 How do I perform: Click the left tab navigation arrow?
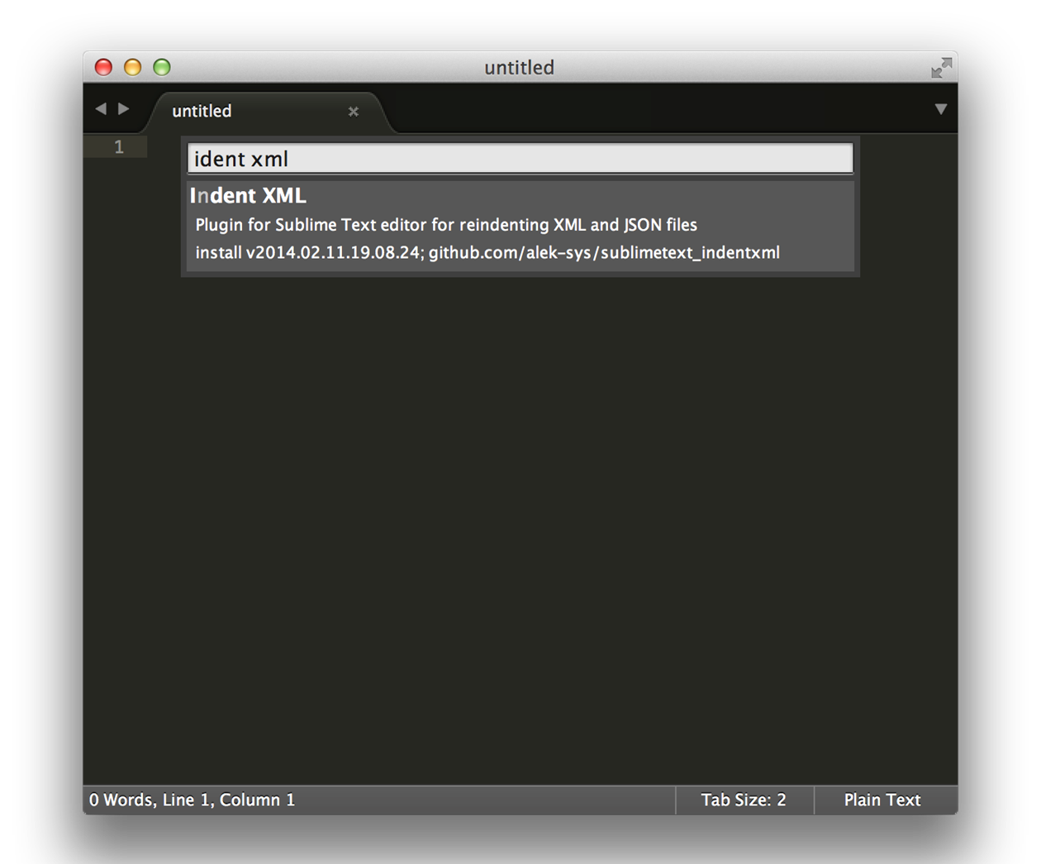point(101,109)
